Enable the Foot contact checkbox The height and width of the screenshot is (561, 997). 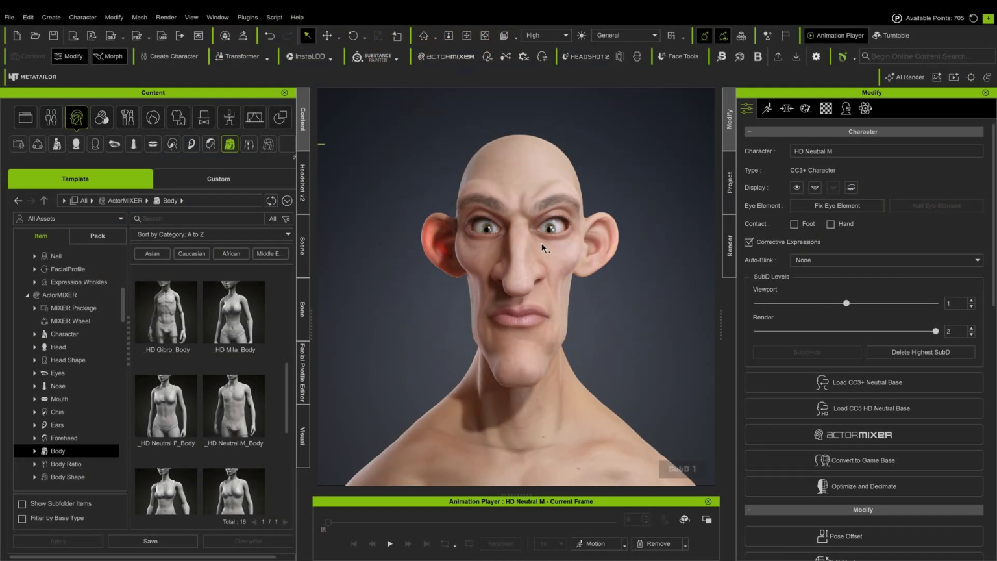coord(794,224)
